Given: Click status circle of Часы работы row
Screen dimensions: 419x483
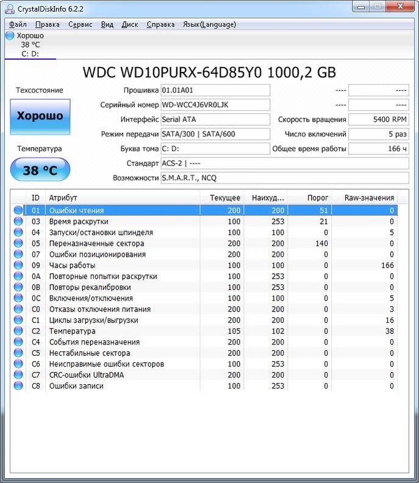Looking at the screenshot, I should click(x=18, y=265).
